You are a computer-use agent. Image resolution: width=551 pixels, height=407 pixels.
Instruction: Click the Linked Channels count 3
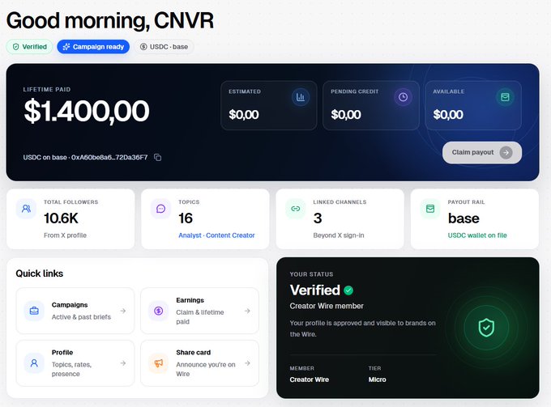tap(318, 218)
